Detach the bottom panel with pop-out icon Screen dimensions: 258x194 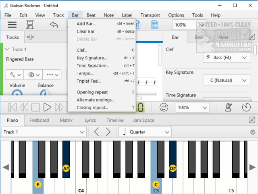pyautogui.click(x=252, y=120)
